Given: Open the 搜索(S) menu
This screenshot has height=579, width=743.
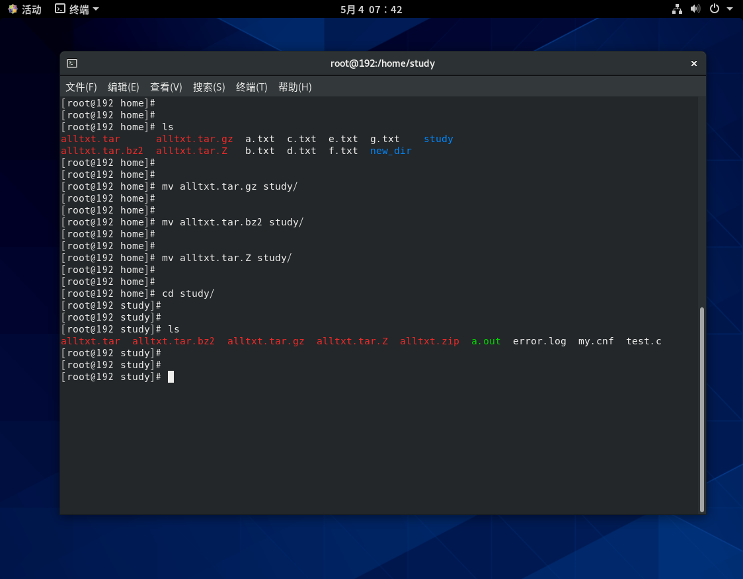Looking at the screenshot, I should tap(209, 87).
